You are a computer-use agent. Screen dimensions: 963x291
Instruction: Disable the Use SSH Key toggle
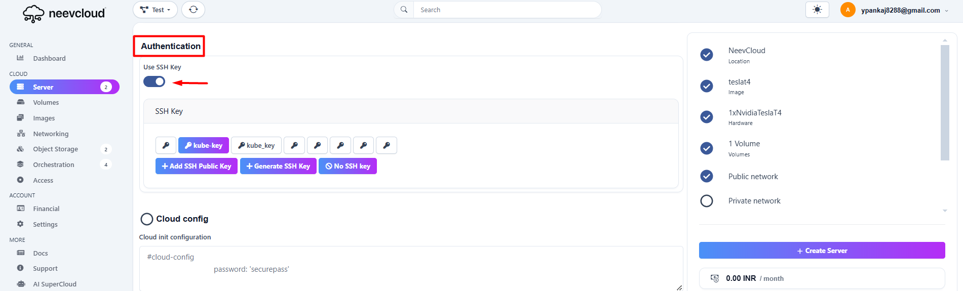154,81
